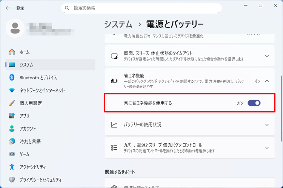Click the back arrow in title bar
This screenshot has height=188, width=283.
(8, 8)
